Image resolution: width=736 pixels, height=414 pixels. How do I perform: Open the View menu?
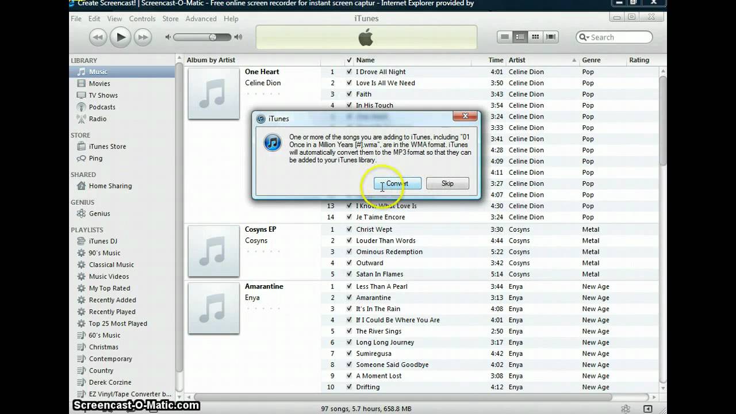coord(114,19)
